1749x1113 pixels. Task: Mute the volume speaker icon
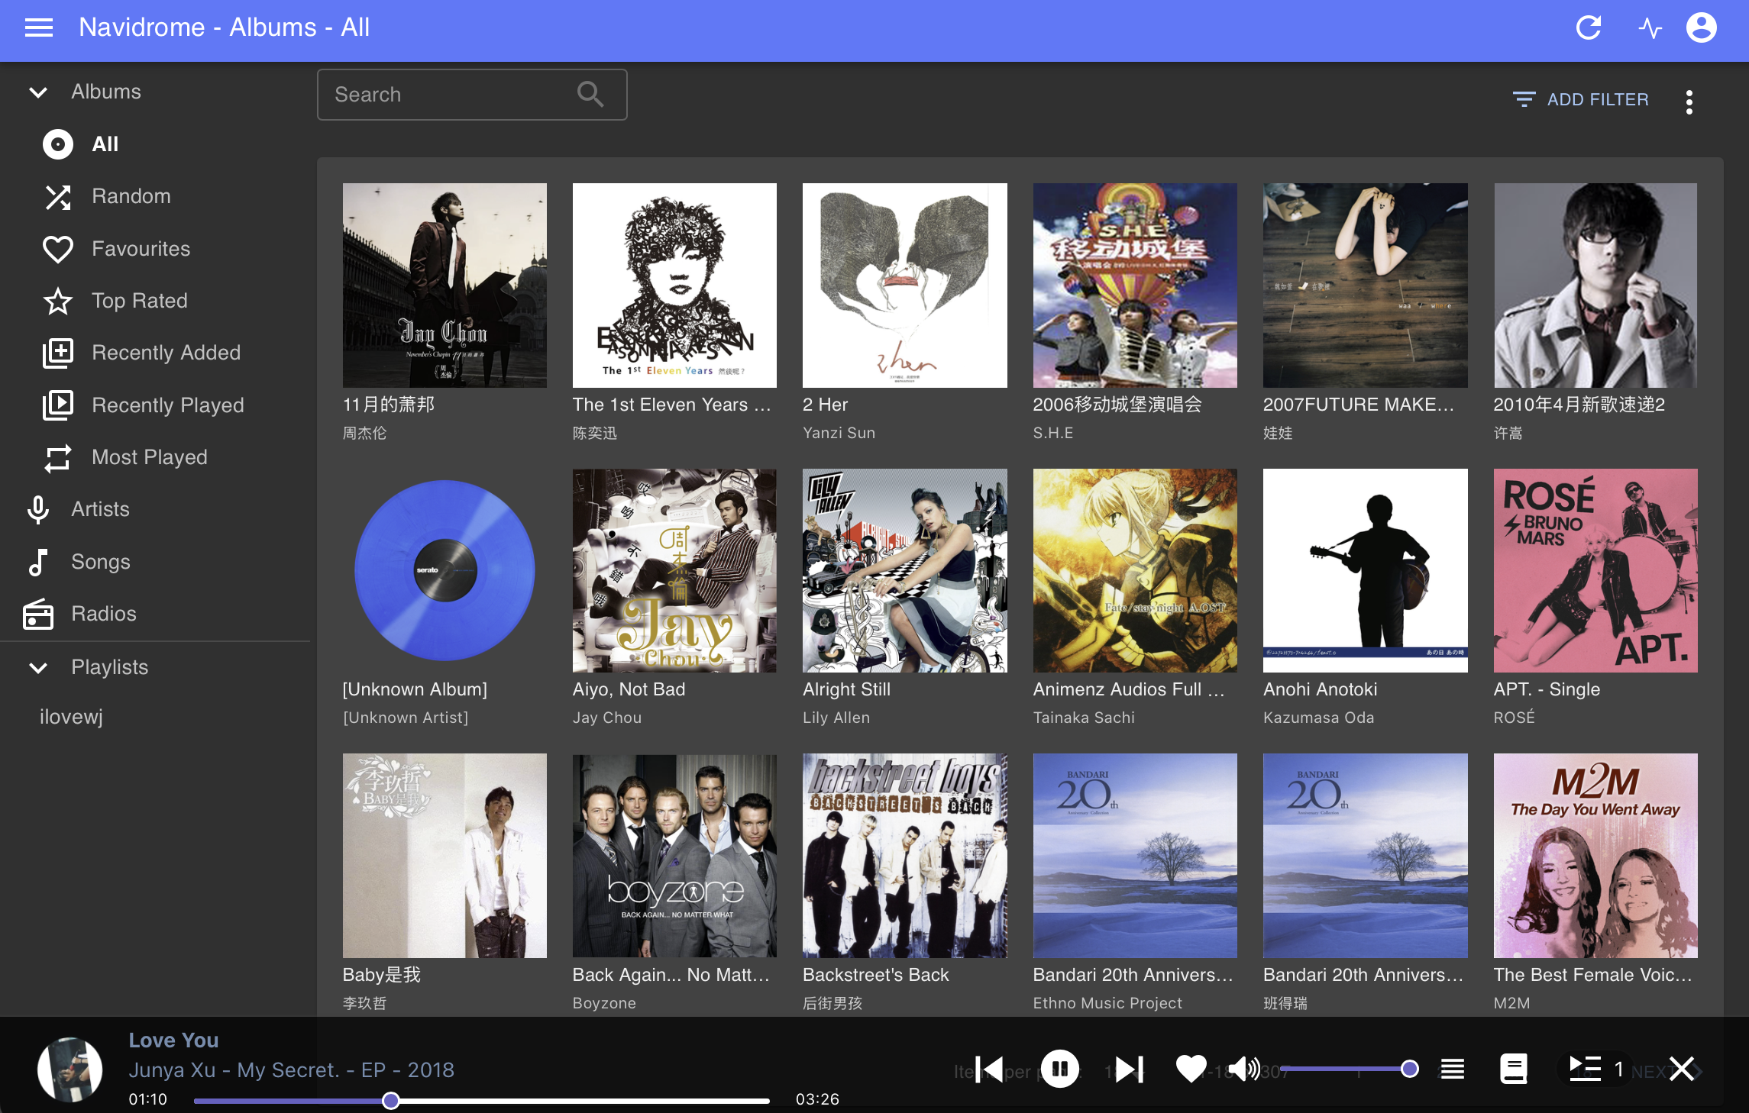click(x=1244, y=1069)
